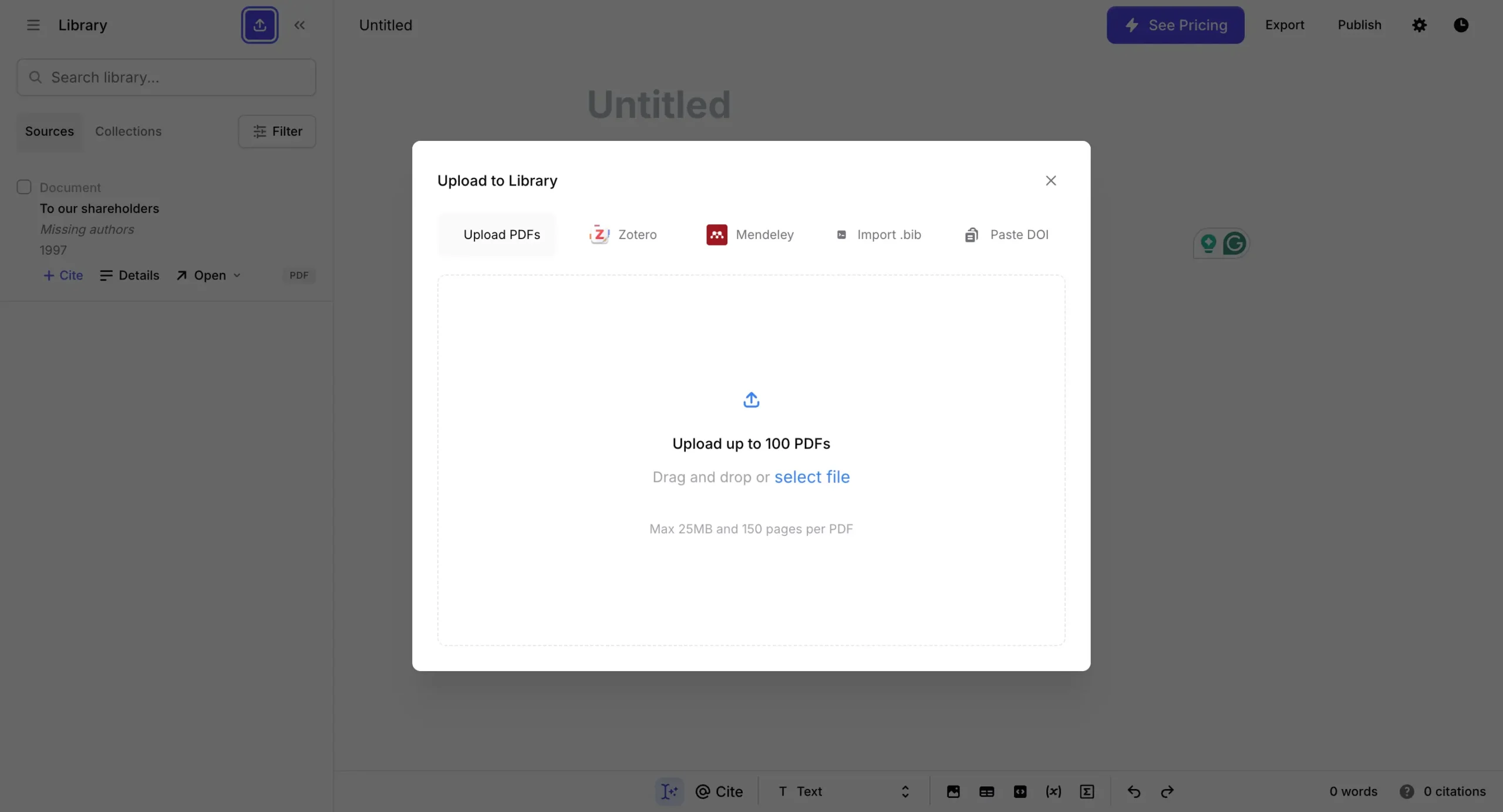Insert block equation sigma icon
The width and height of the screenshot is (1503, 812).
coord(1087,791)
